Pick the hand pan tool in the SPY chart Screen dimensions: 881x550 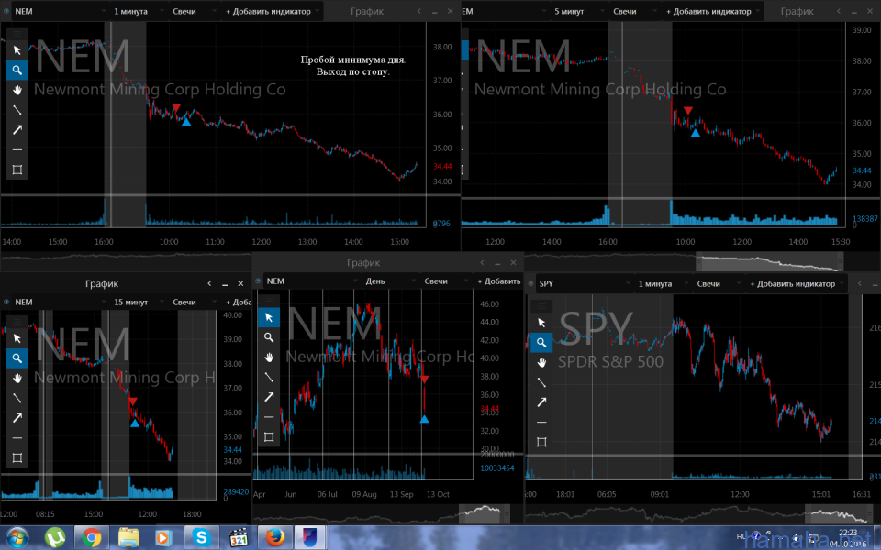(541, 363)
